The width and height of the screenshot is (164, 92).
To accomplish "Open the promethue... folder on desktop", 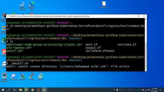I will pos(104,5).
